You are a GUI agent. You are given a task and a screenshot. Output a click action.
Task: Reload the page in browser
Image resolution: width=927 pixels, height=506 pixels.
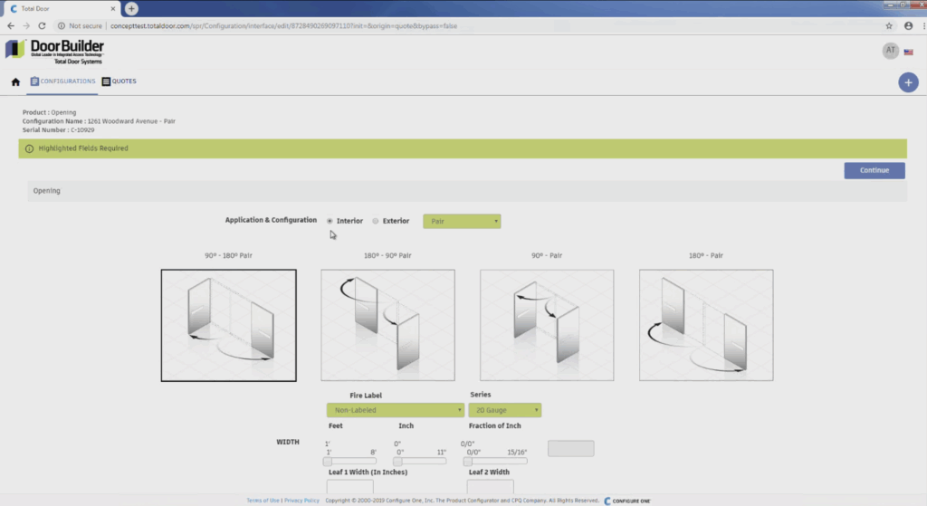pyautogui.click(x=41, y=26)
